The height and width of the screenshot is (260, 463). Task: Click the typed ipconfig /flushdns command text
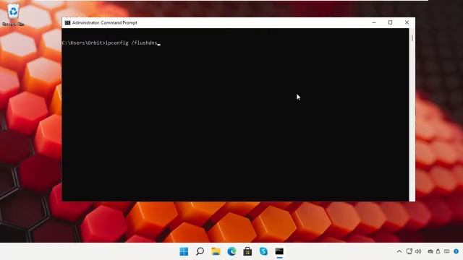click(x=132, y=43)
